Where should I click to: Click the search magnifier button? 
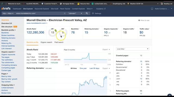coord(87,13)
